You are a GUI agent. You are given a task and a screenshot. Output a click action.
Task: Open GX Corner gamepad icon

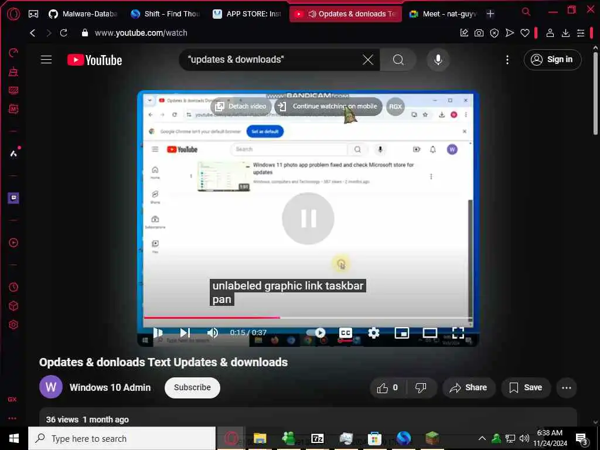click(x=33, y=14)
